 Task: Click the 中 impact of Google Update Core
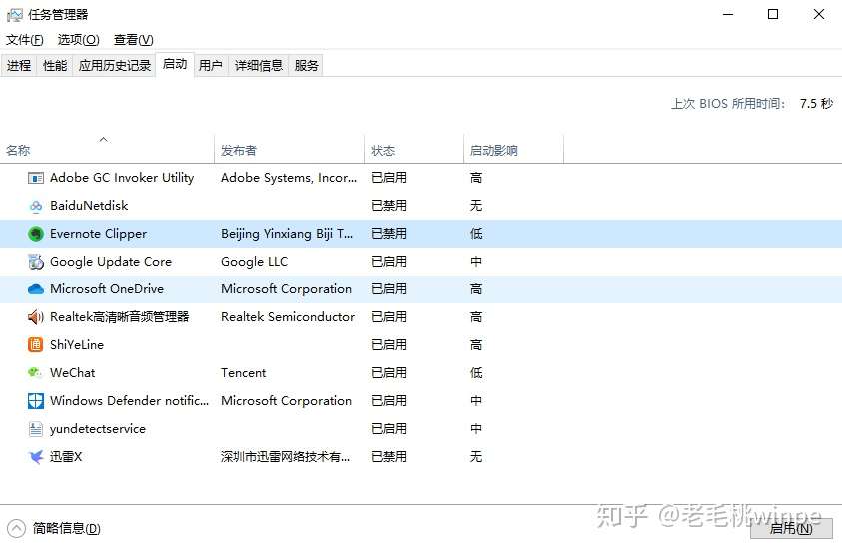coord(476,262)
